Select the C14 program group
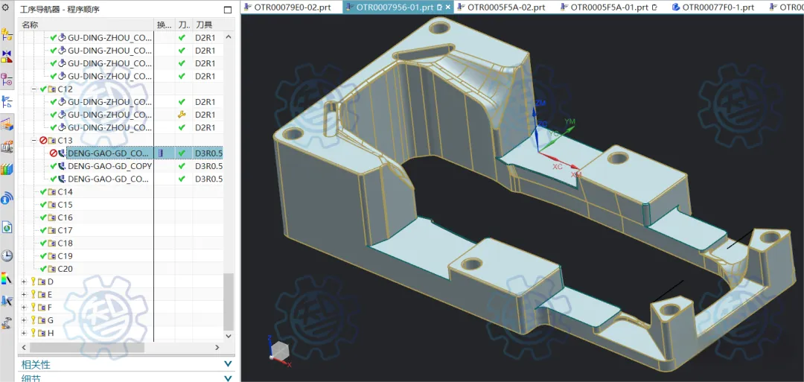 click(x=65, y=192)
